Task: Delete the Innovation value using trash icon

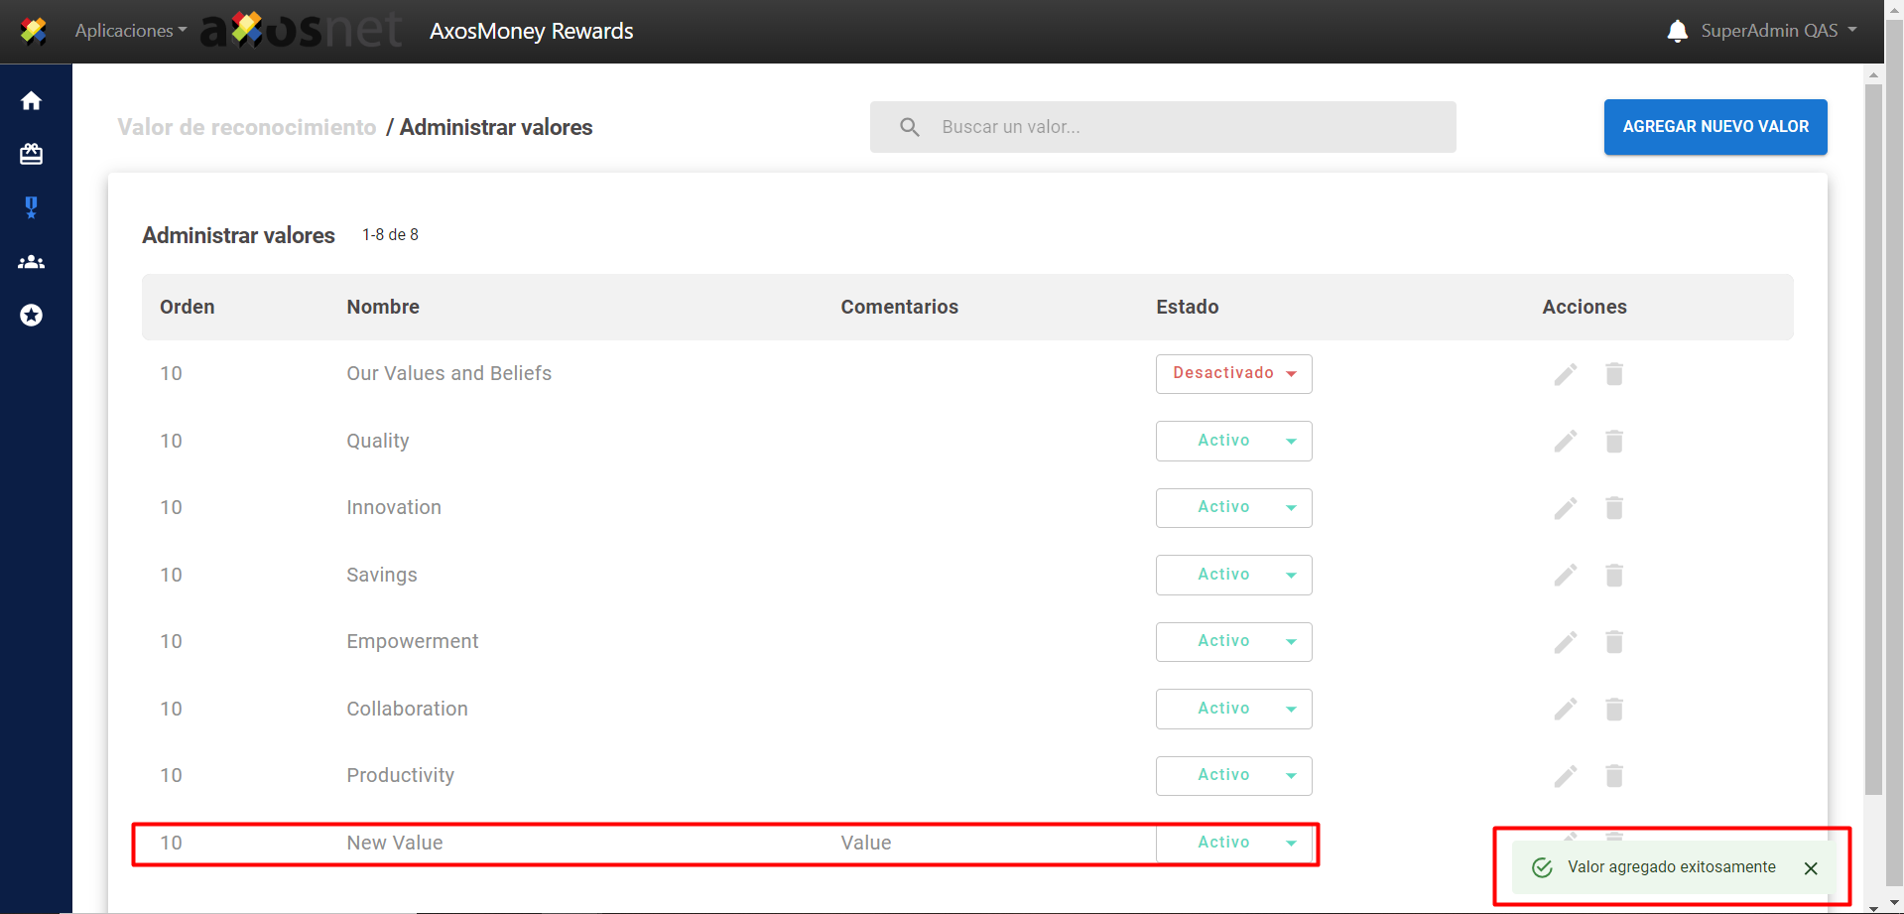Action: (1614, 508)
